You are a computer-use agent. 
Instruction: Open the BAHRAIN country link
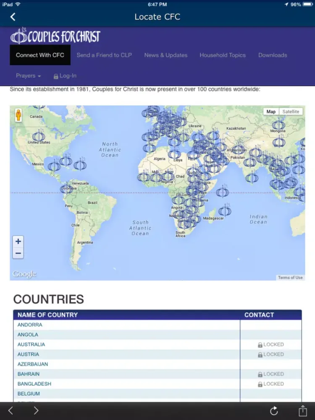[29, 374]
